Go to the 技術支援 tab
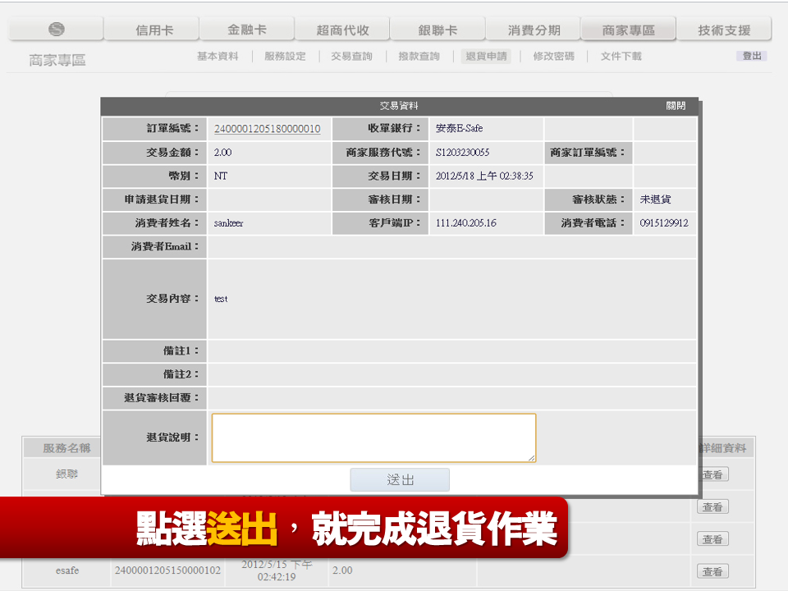The image size is (788, 591). (723, 27)
